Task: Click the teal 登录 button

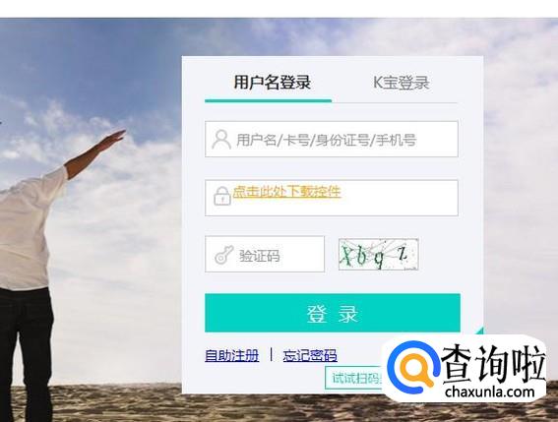Action: coord(333,313)
